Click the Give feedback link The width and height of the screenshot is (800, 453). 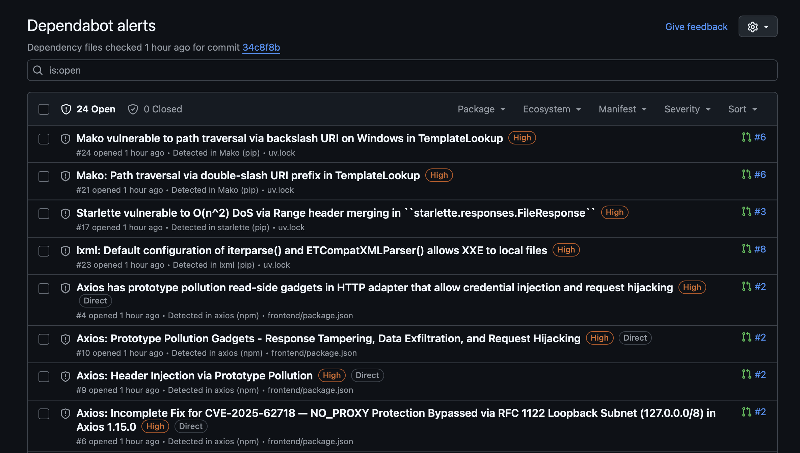(696, 27)
